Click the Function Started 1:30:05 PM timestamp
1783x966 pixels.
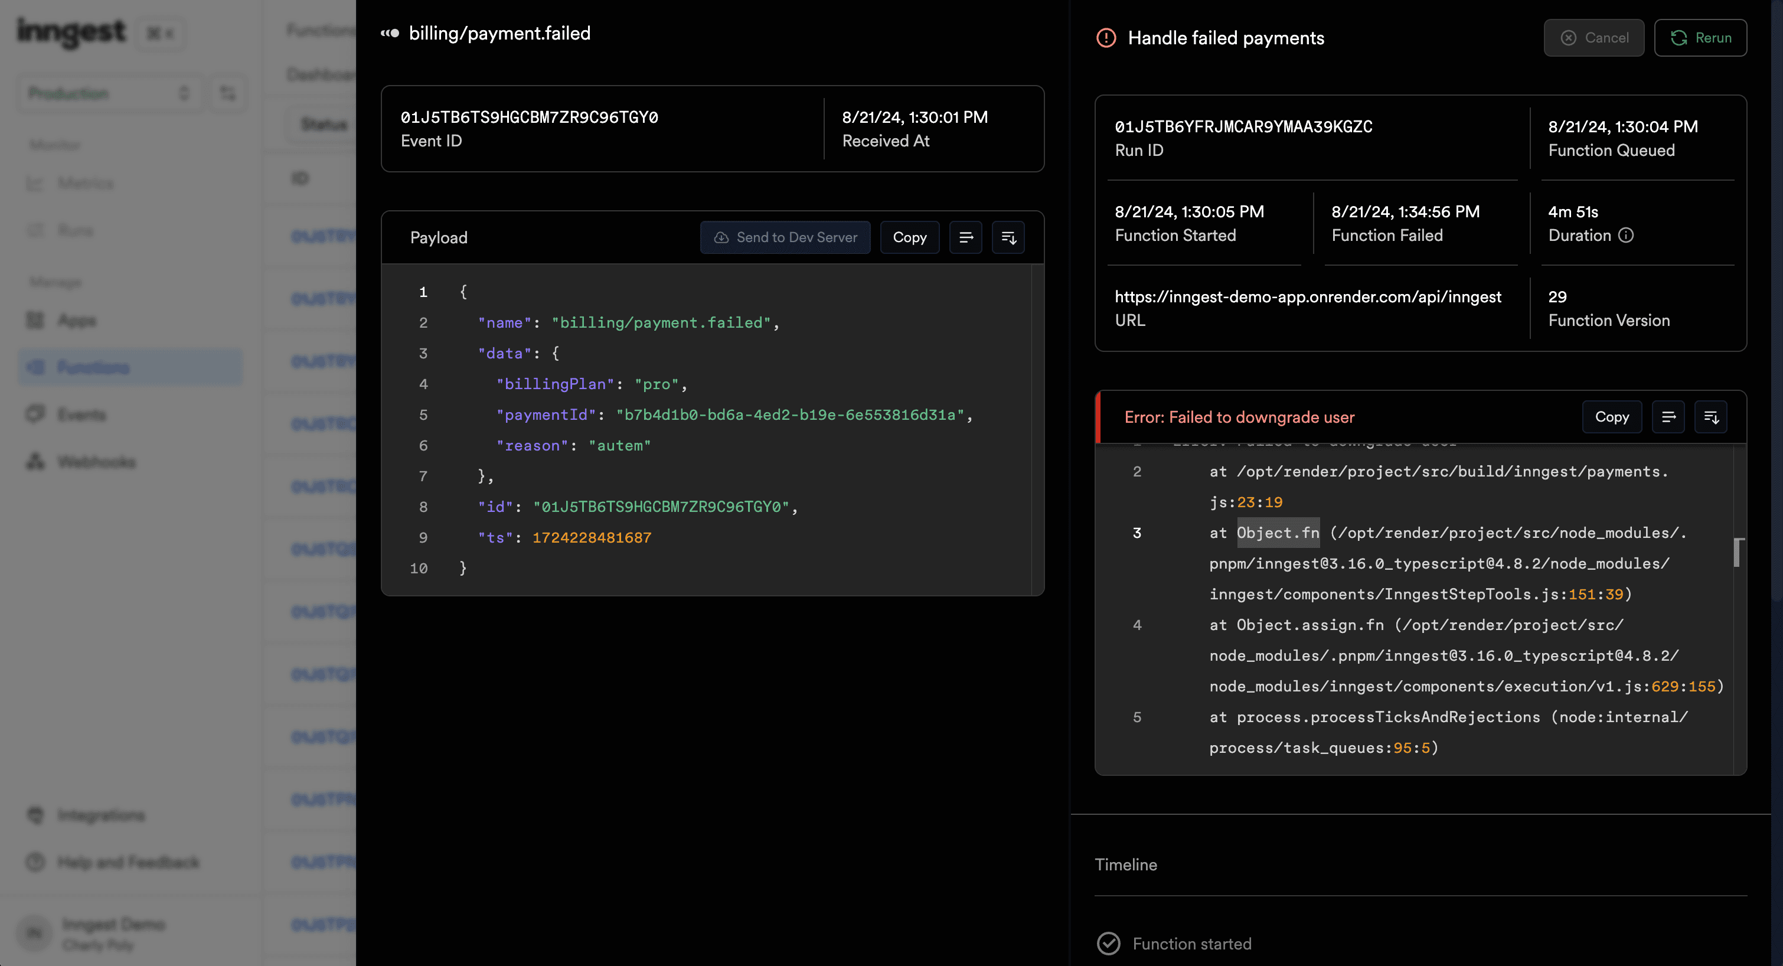[1189, 211]
